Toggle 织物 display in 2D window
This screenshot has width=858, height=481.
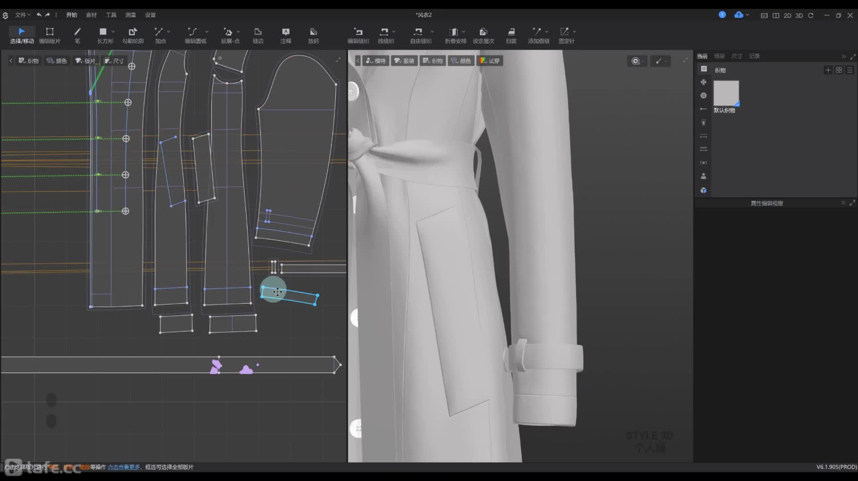[x=29, y=61]
